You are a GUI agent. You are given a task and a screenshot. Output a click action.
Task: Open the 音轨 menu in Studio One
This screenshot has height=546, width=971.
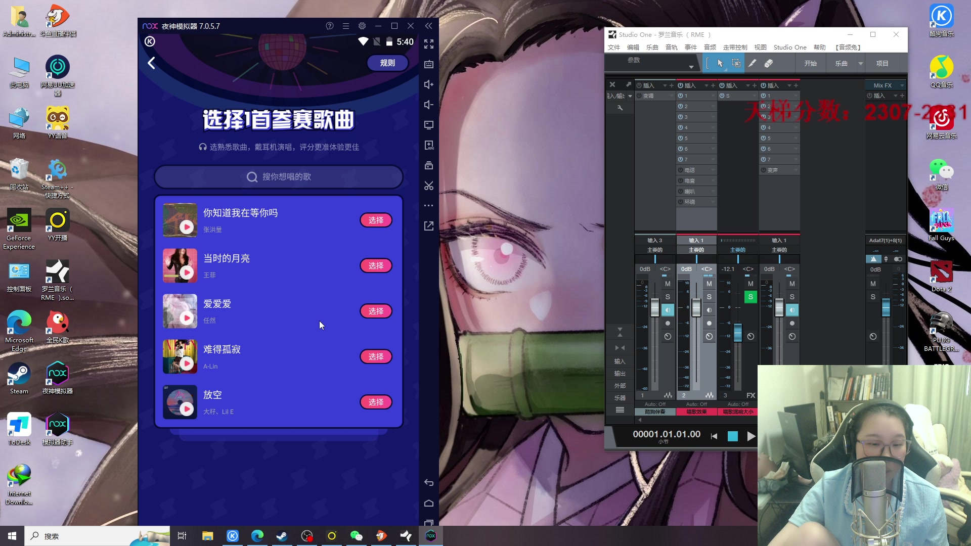point(672,47)
